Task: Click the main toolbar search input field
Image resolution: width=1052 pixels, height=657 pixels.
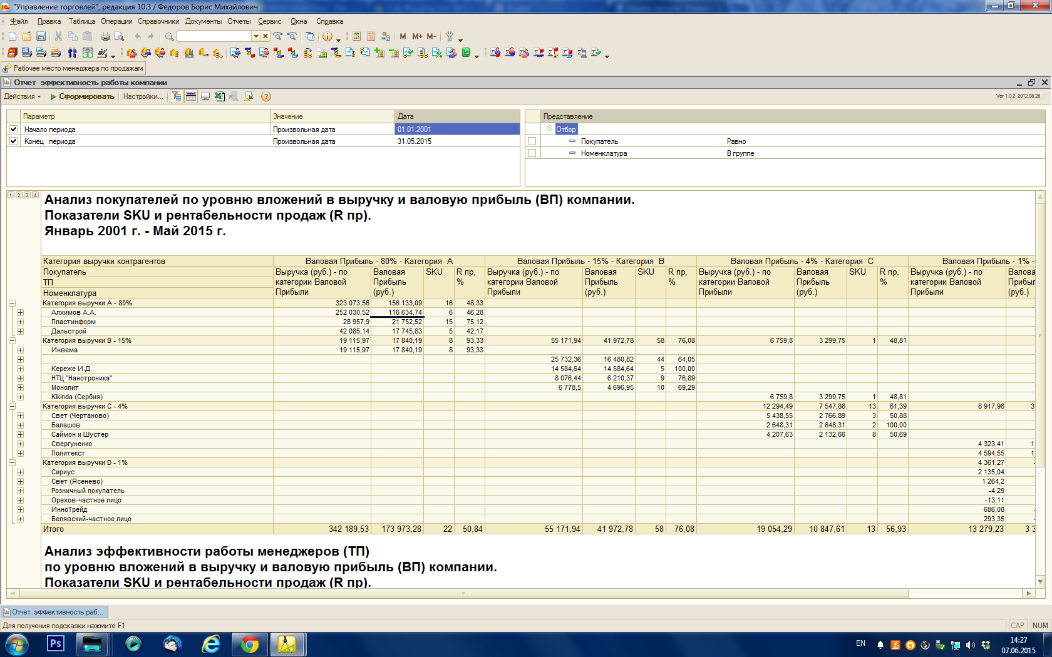Action: click(214, 36)
